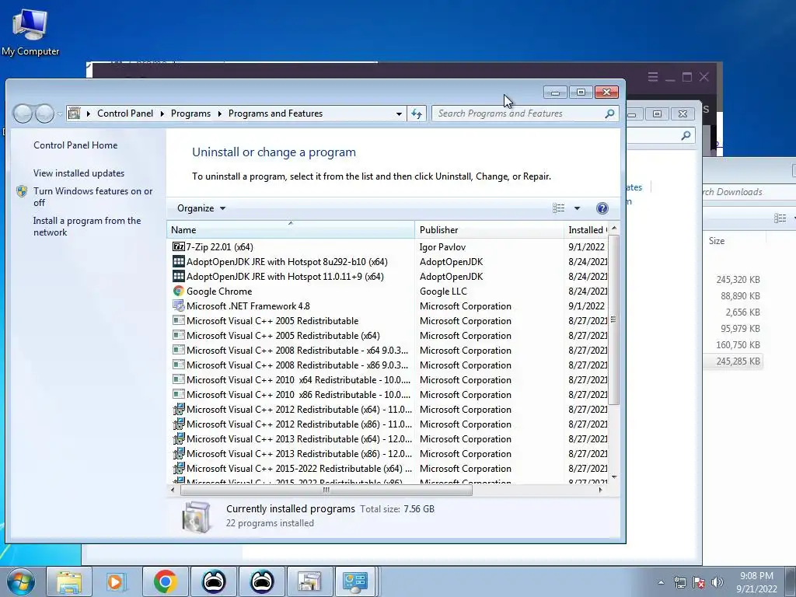Click the Action Center flag tray icon
Screen dimensions: 796x597
699,582
